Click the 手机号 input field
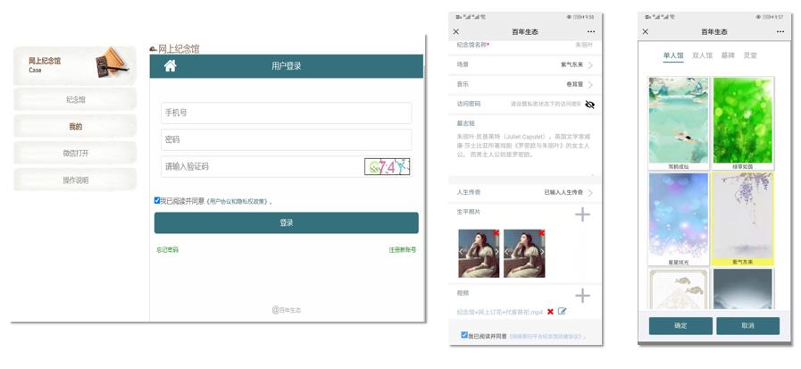This screenshot has width=801, height=369. (286, 113)
